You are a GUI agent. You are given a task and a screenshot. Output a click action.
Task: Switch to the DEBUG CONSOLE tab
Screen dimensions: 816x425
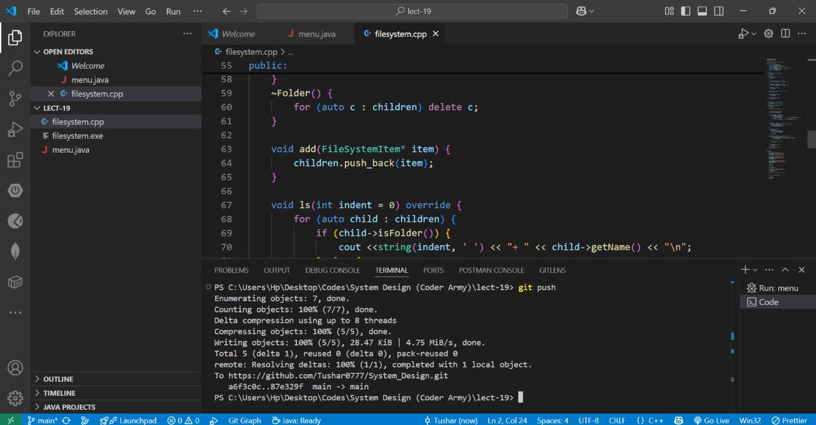pyautogui.click(x=333, y=270)
